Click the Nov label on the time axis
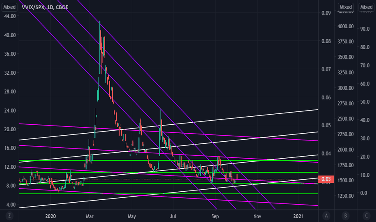376x222 pixels. (x=257, y=216)
